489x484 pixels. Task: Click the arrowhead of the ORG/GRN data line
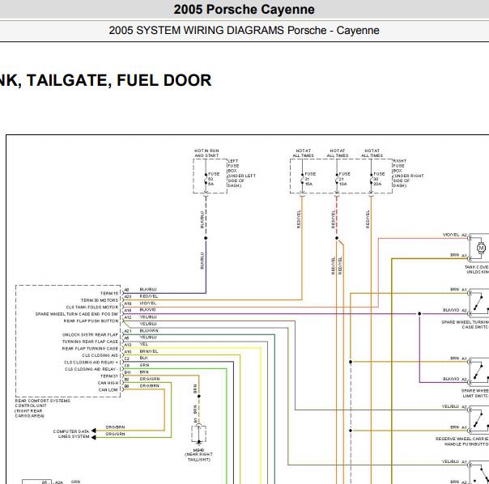click(93, 437)
